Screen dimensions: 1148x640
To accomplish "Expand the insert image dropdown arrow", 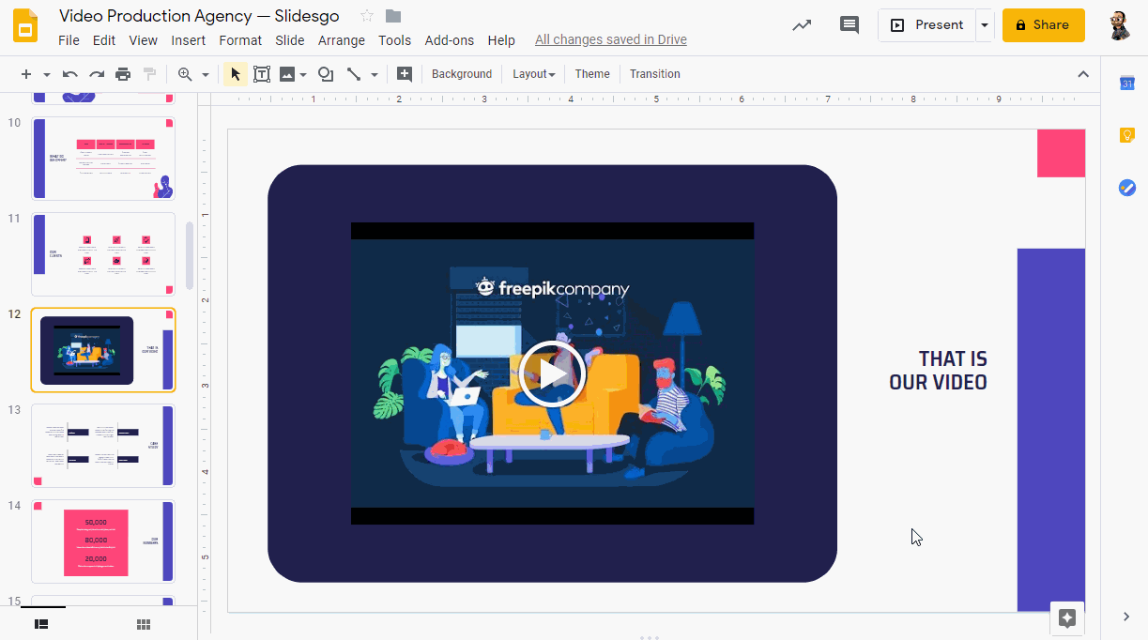I will (x=303, y=74).
